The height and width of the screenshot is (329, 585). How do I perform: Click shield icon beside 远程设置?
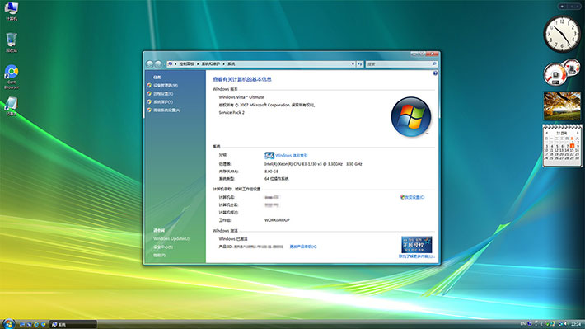(149, 94)
